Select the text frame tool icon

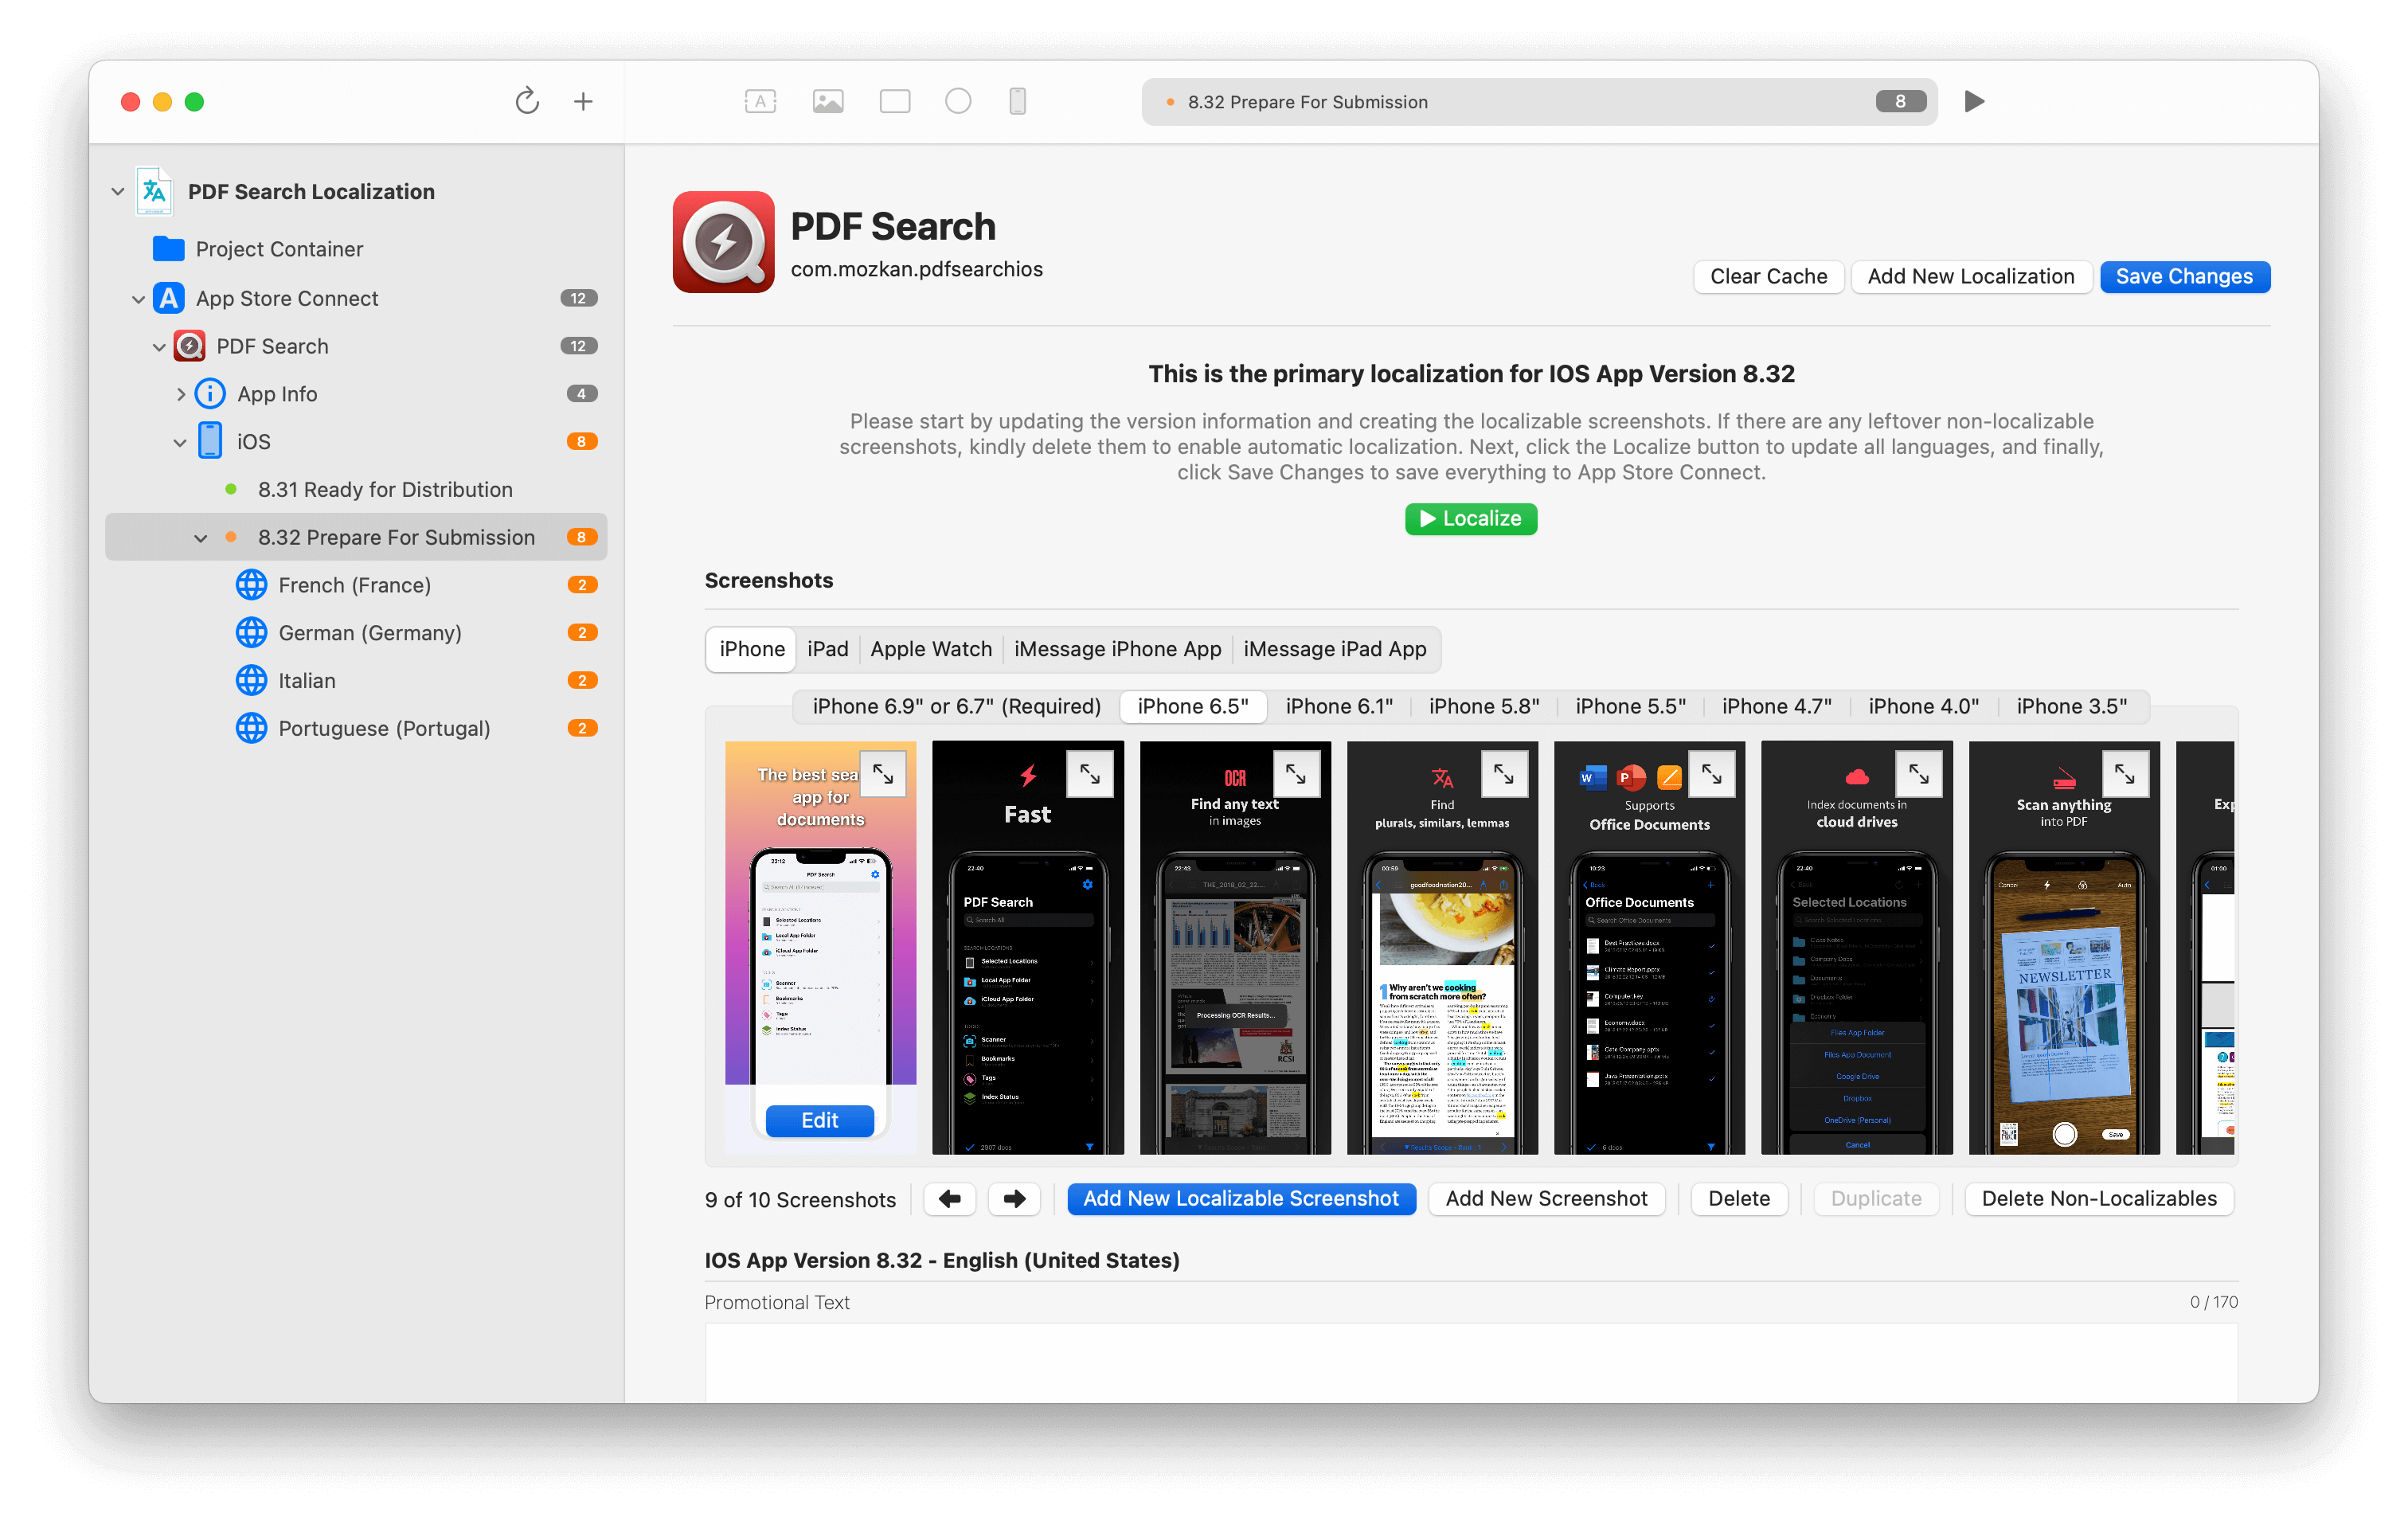pos(760,101)
